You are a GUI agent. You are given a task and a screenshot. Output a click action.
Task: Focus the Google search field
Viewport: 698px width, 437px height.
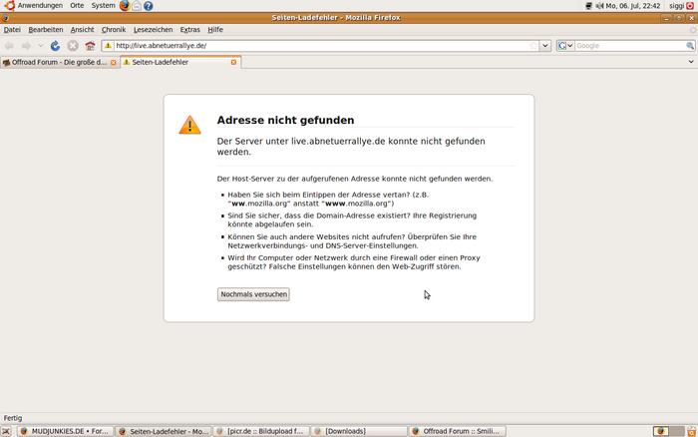630,46
